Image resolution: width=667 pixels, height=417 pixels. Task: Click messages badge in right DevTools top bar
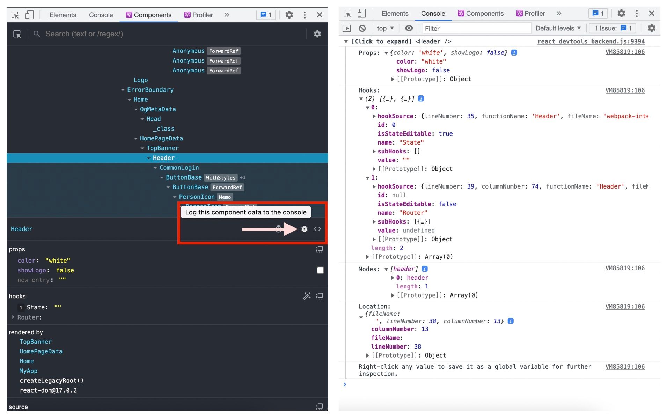click(598, 14)
